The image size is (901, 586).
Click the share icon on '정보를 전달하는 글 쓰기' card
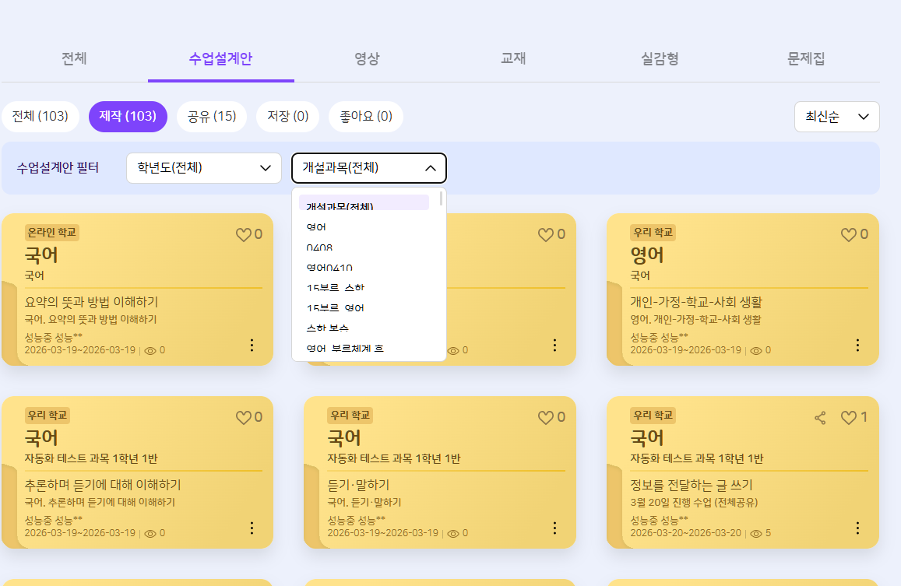tap(820, 418)
